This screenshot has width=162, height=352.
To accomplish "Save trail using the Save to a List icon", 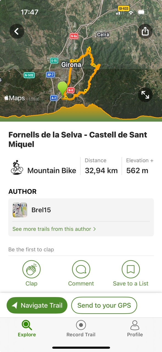I will 131,269.
